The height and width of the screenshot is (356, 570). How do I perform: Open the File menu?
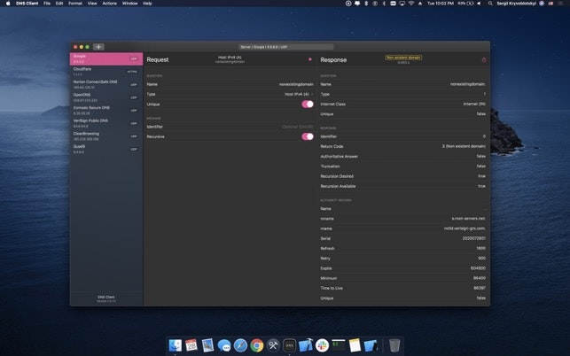click(47, 4)
